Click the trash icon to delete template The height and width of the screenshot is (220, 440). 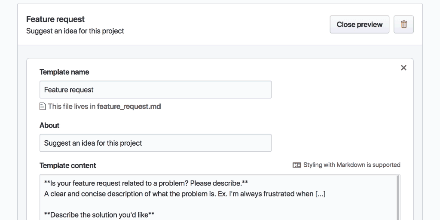pos(403,24)
